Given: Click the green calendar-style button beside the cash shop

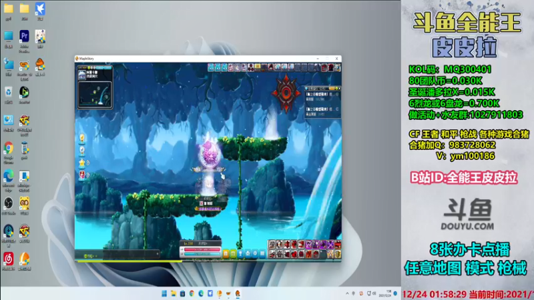Looking at the screenshot, I should [233, 254].
